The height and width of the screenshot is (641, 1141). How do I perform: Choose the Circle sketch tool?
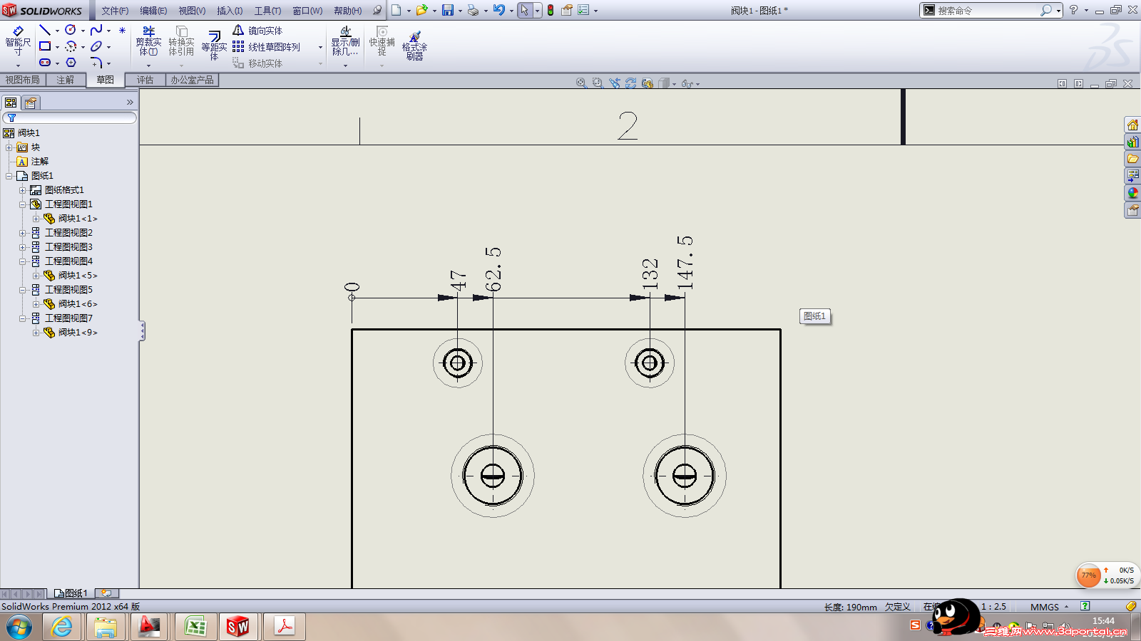tap(71, 30)
